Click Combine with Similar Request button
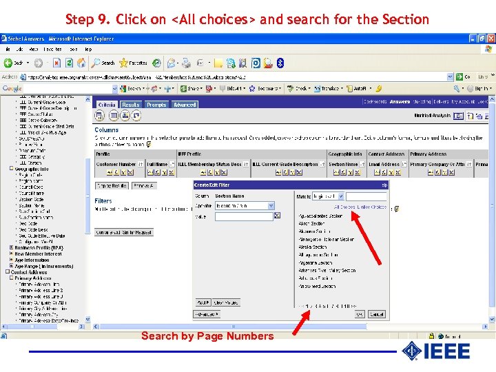This screenshot has height=372, width=496. tap(124, 232)
